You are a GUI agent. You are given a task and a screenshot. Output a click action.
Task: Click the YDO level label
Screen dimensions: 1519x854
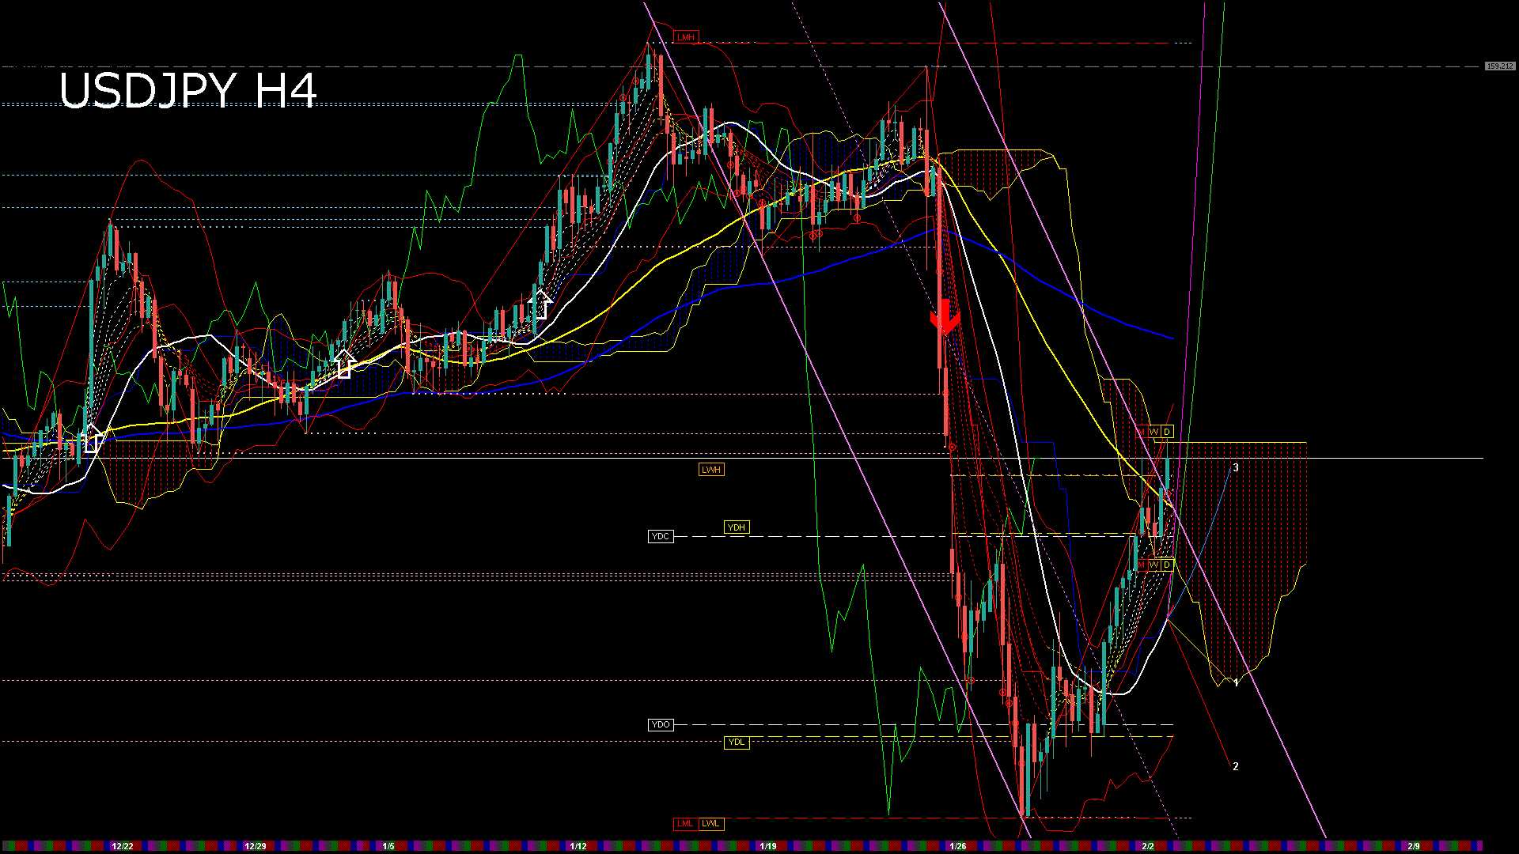(x=661, y=724)
